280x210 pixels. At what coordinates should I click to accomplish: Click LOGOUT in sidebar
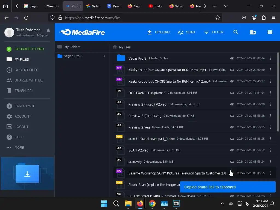[17, 127]
